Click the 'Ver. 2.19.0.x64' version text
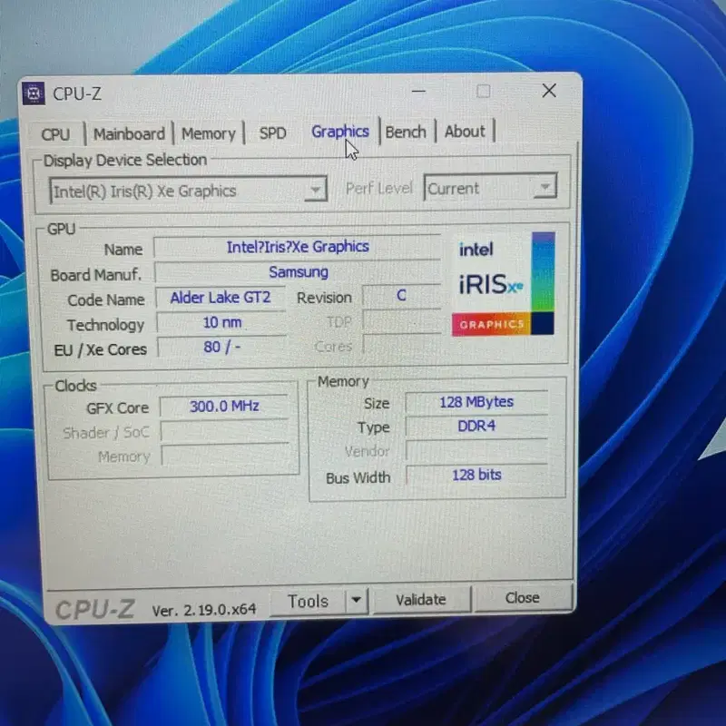726x726 pixels. [x=204, y=609]
